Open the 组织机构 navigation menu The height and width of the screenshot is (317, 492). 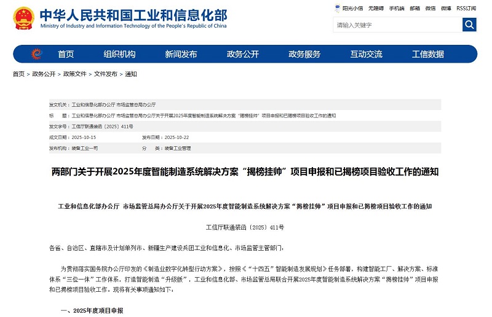119,54
